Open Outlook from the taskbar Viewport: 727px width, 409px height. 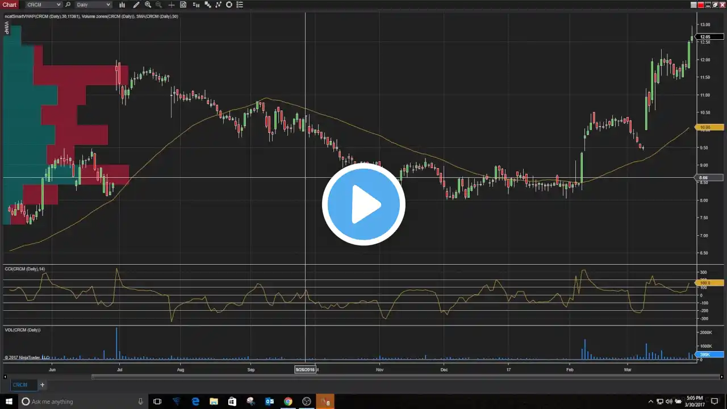click(x=269, y=402)
